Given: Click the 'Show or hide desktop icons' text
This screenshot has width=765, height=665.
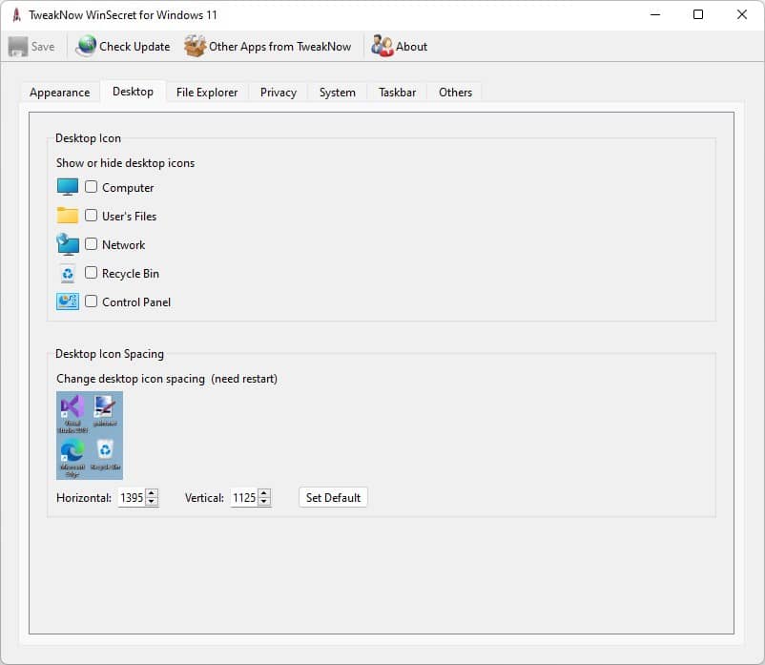Looking at the screenshot, I should pyautogui.click(x=125, y=163).
